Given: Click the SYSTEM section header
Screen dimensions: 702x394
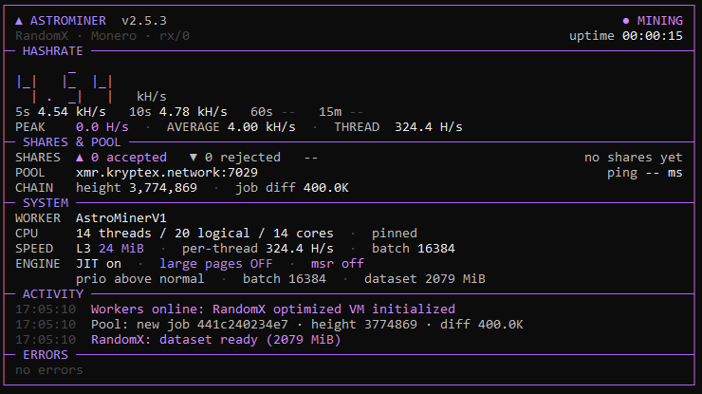Looking at the screenshot, I should pos(46,203).
